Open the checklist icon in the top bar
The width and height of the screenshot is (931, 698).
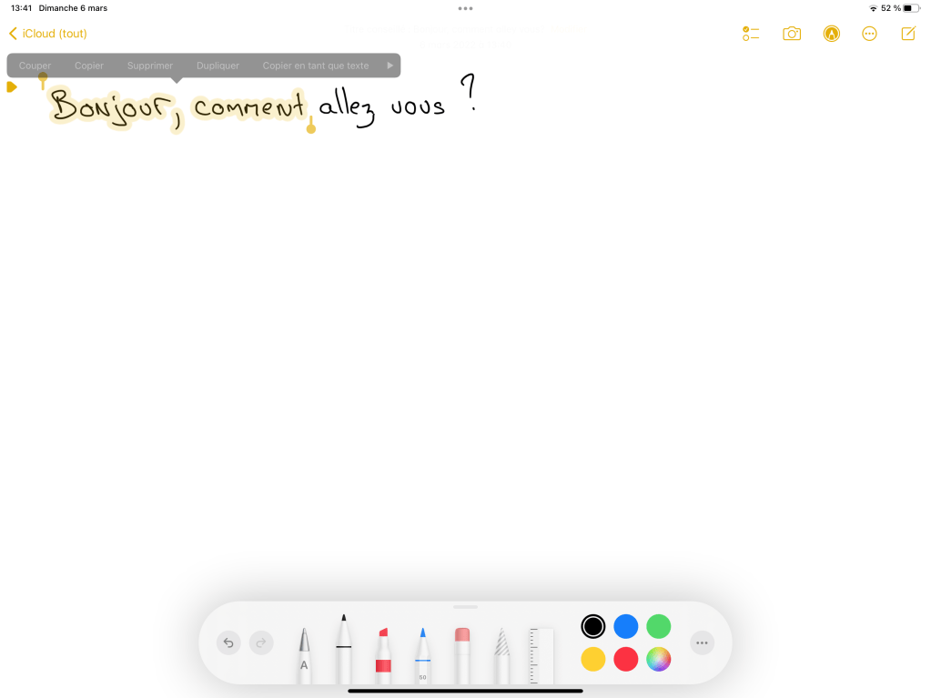(751, 34)
